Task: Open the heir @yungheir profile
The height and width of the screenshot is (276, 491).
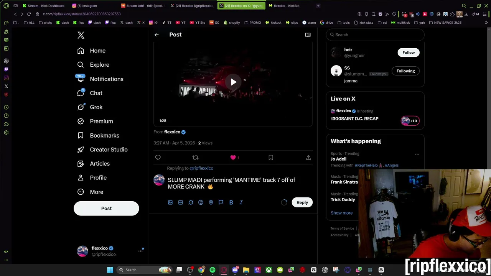Action: [354, 53]
